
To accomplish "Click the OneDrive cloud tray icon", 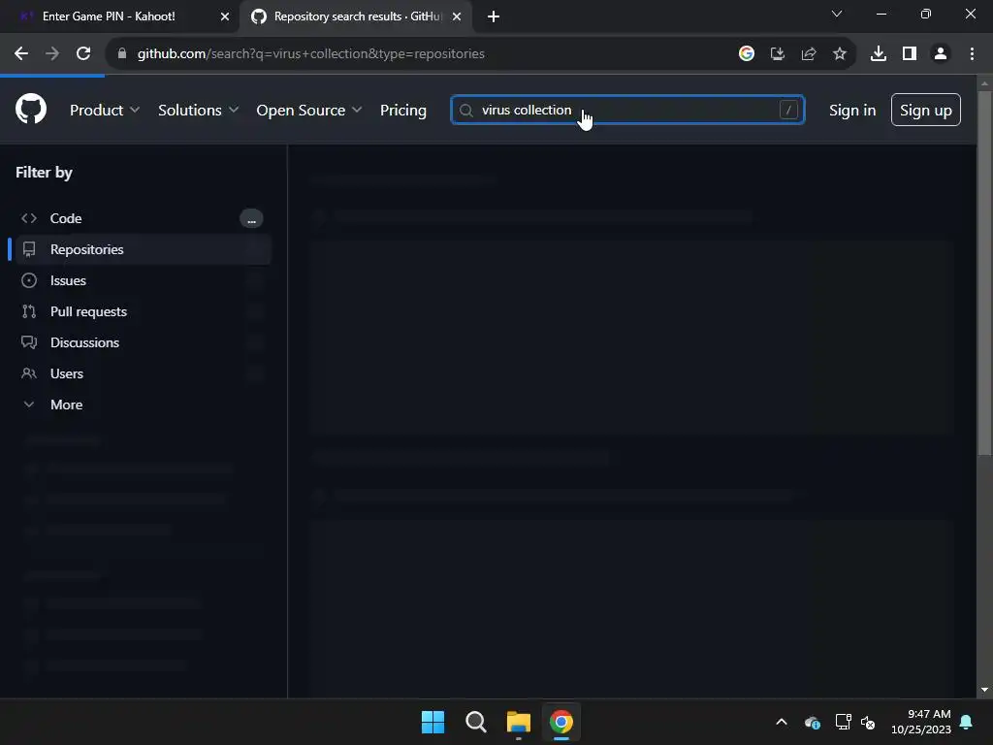I will 812,722.
